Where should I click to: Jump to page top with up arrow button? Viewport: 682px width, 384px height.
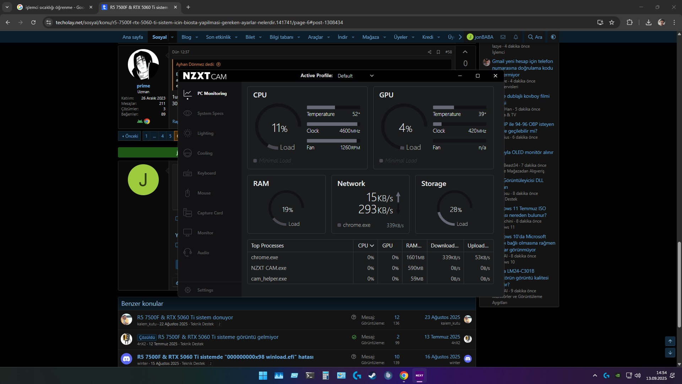pyautogui.click(x=670, y=341)
